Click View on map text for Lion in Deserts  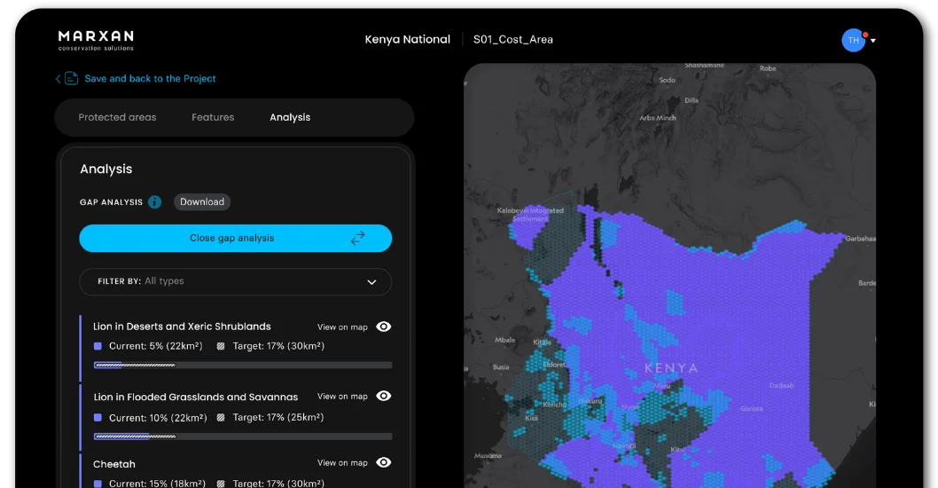(x=342, y=327)
